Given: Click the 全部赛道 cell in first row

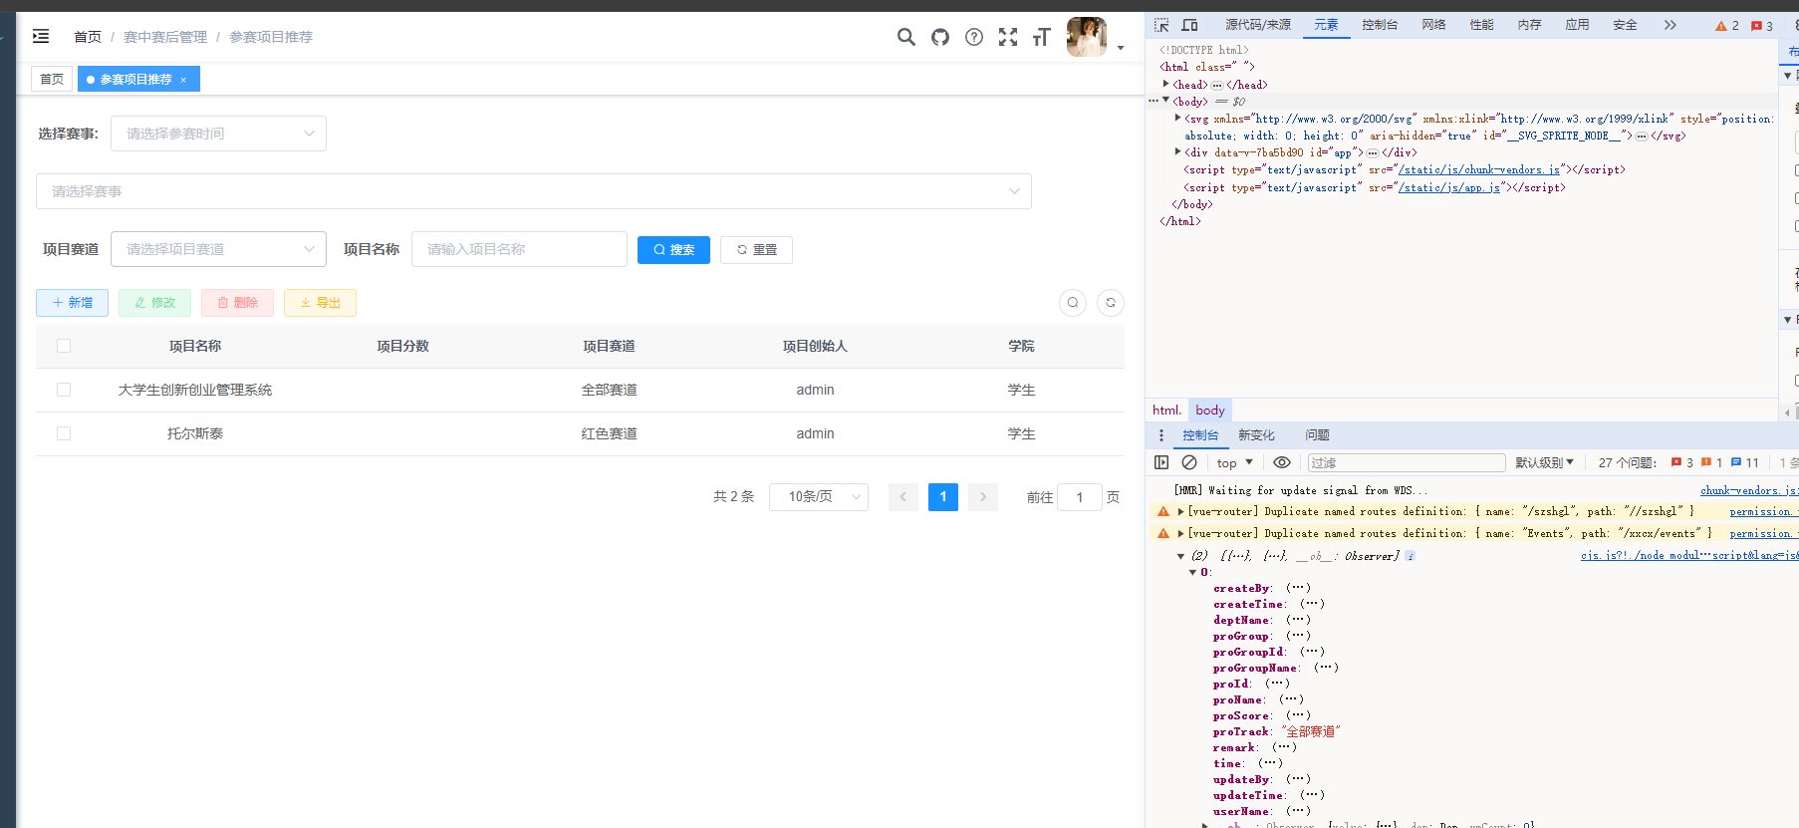Looking at the screenshot, I should coord(610,390).
